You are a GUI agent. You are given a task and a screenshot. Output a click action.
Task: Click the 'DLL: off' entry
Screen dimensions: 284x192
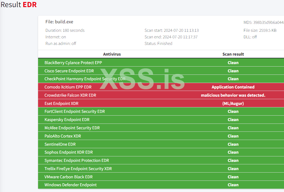pyautogui.click(x=250, y=37)
